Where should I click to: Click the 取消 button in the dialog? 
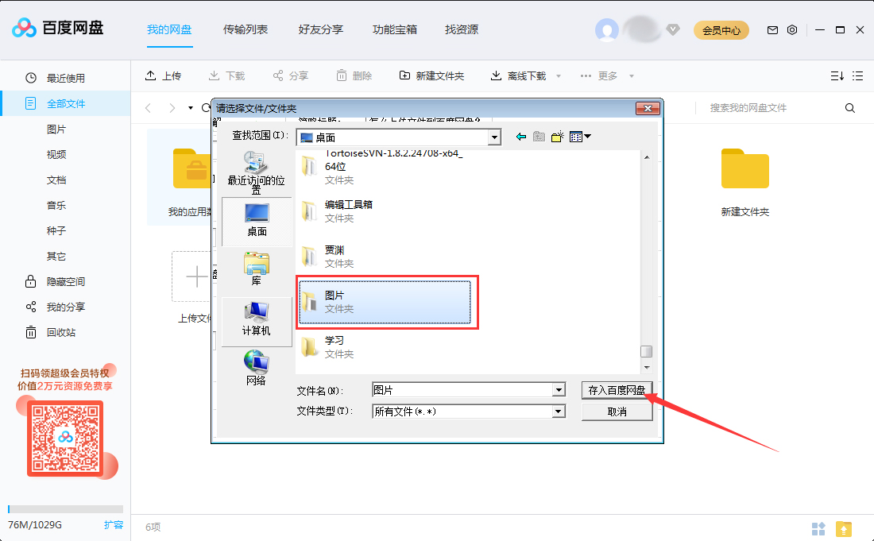click(x=616, y=411)
